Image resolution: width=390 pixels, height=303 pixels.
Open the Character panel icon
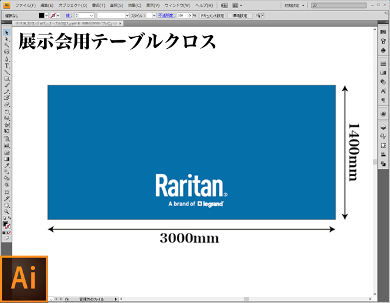[x=383, y=91]
